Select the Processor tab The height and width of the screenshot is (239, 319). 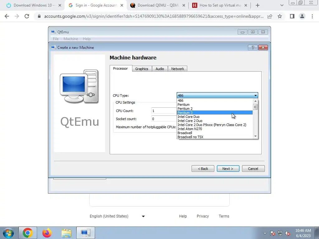pos(121,68)
